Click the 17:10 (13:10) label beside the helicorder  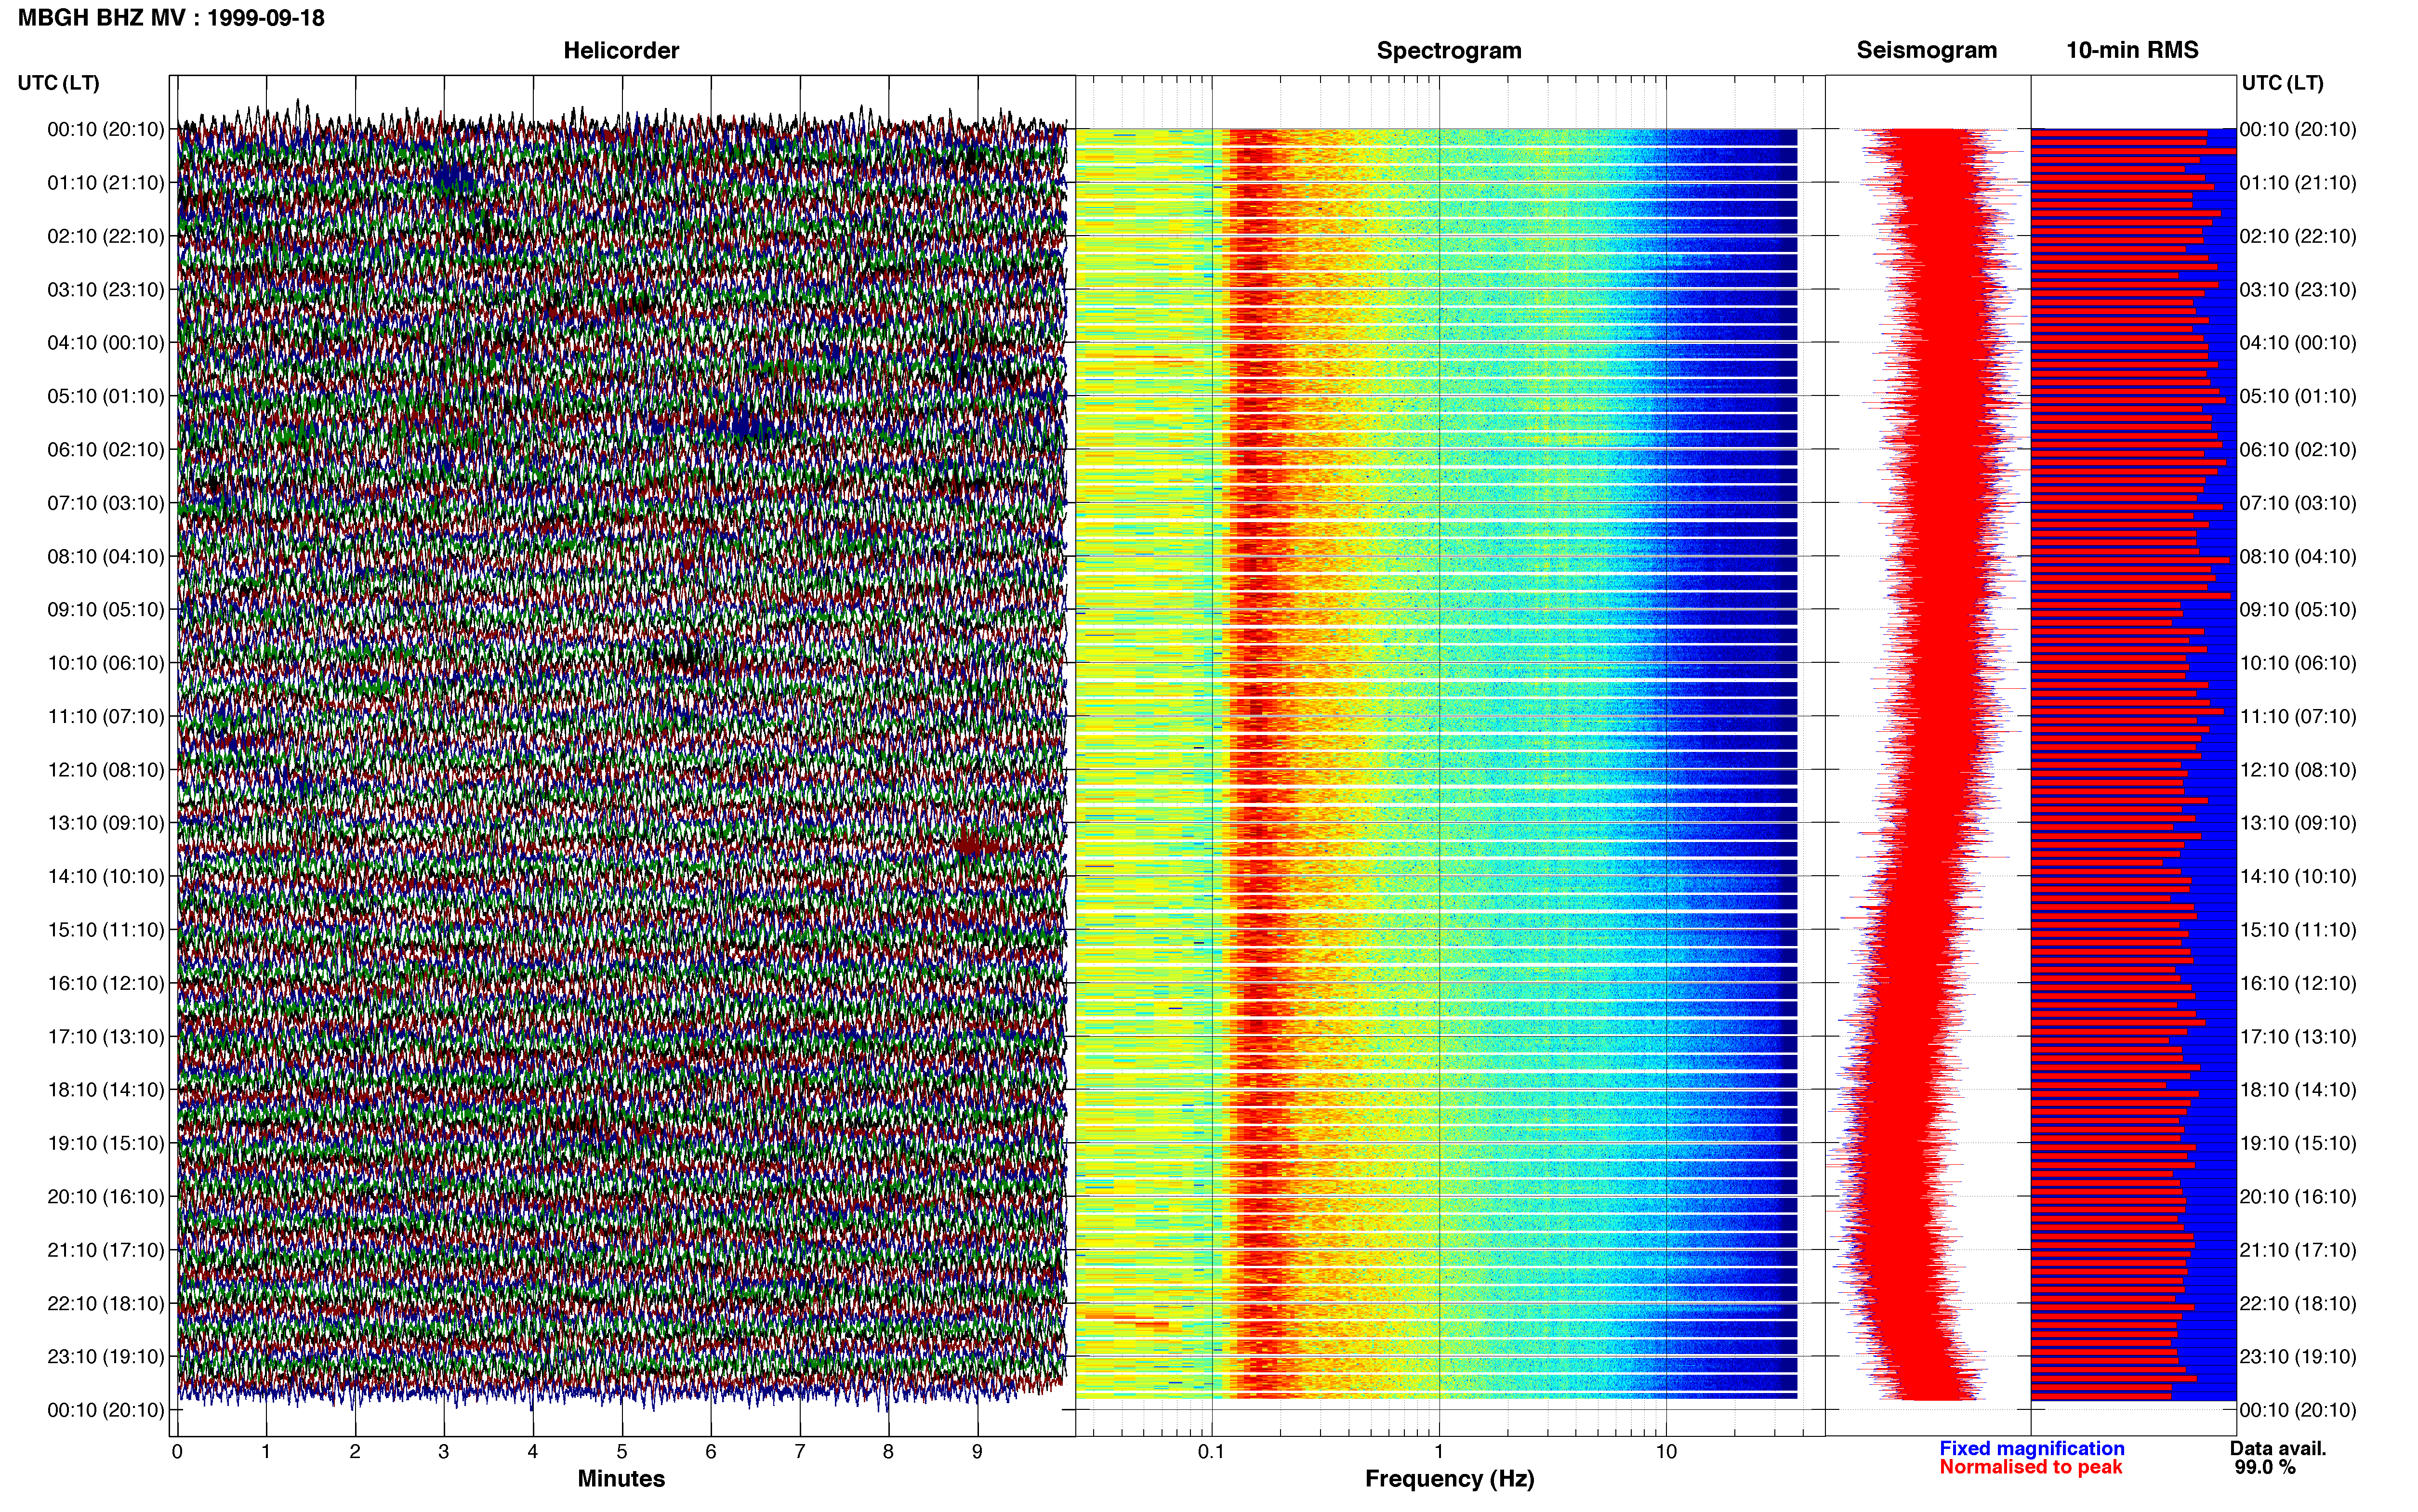pos(106,1036)
